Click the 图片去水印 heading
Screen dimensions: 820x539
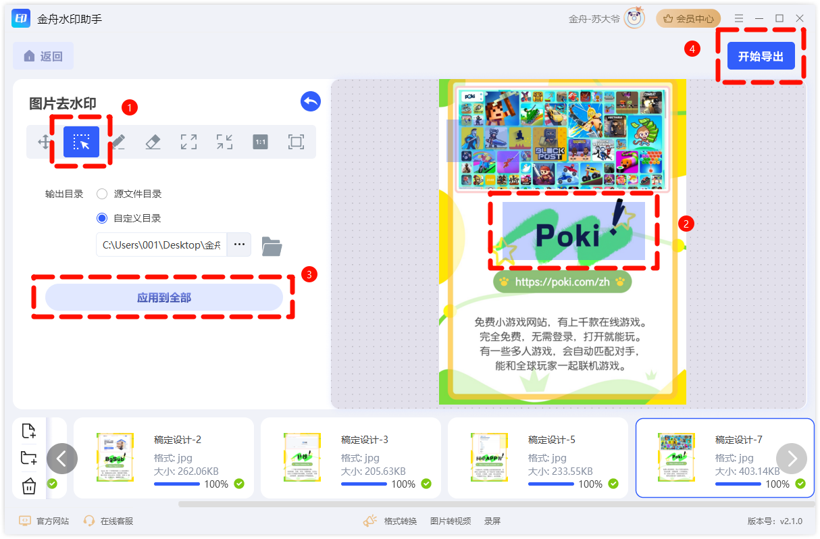click(63, 104)
